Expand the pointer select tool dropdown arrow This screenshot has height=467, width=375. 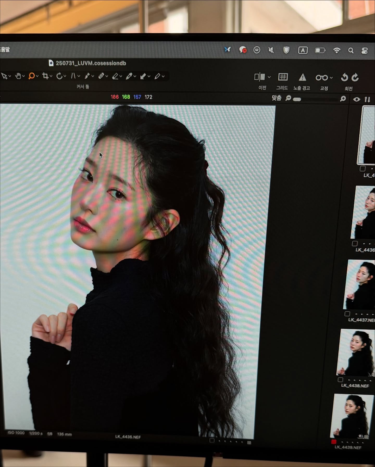tap(10, 76)
